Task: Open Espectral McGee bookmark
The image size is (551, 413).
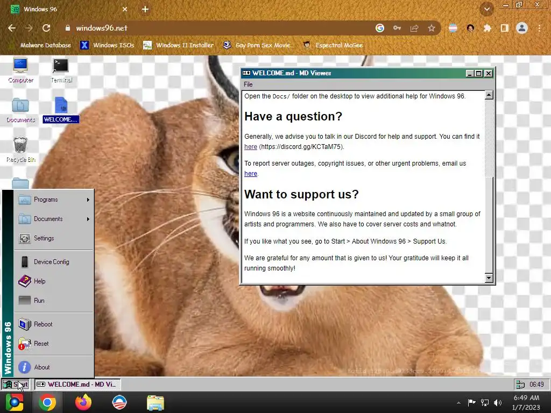Action: click(x=333, y=45)
